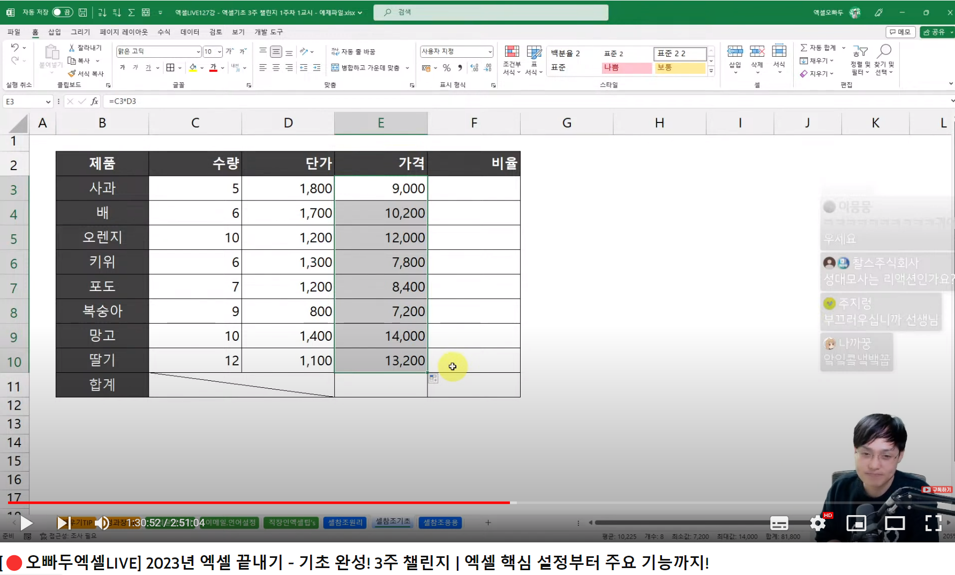The width and height of the screenshot is (955, 575).
Task: Apply the borders grid icon
Action: (170, 67)
